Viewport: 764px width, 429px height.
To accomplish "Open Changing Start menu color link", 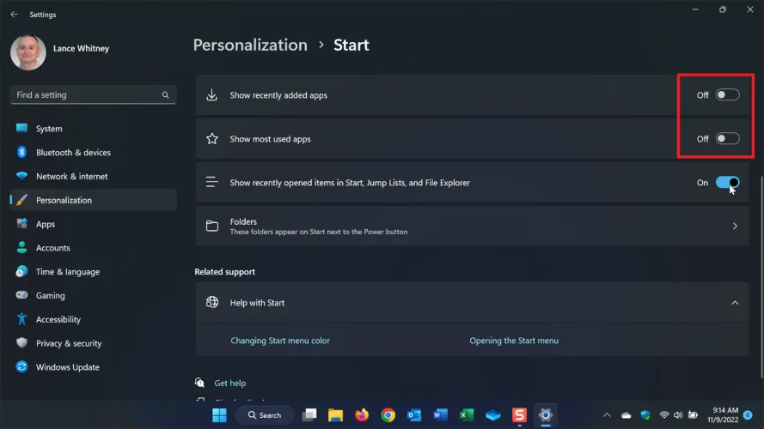I will click(280, 341).
